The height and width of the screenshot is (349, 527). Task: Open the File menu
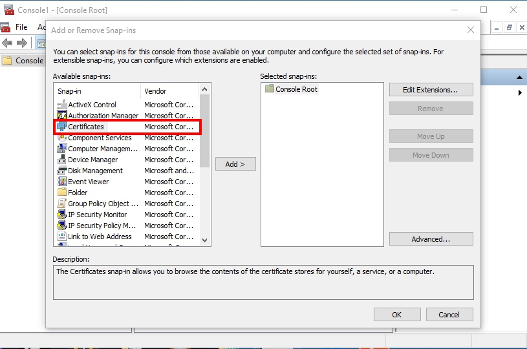21,27
